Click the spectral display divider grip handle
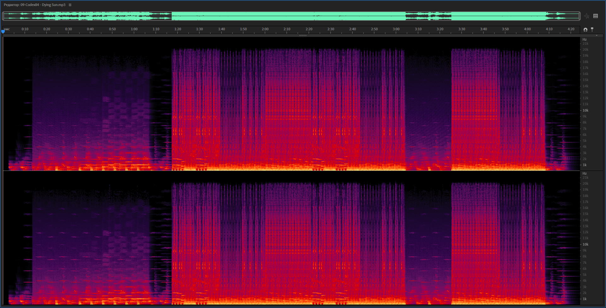 pyautogui.click(x=303, y=36)
